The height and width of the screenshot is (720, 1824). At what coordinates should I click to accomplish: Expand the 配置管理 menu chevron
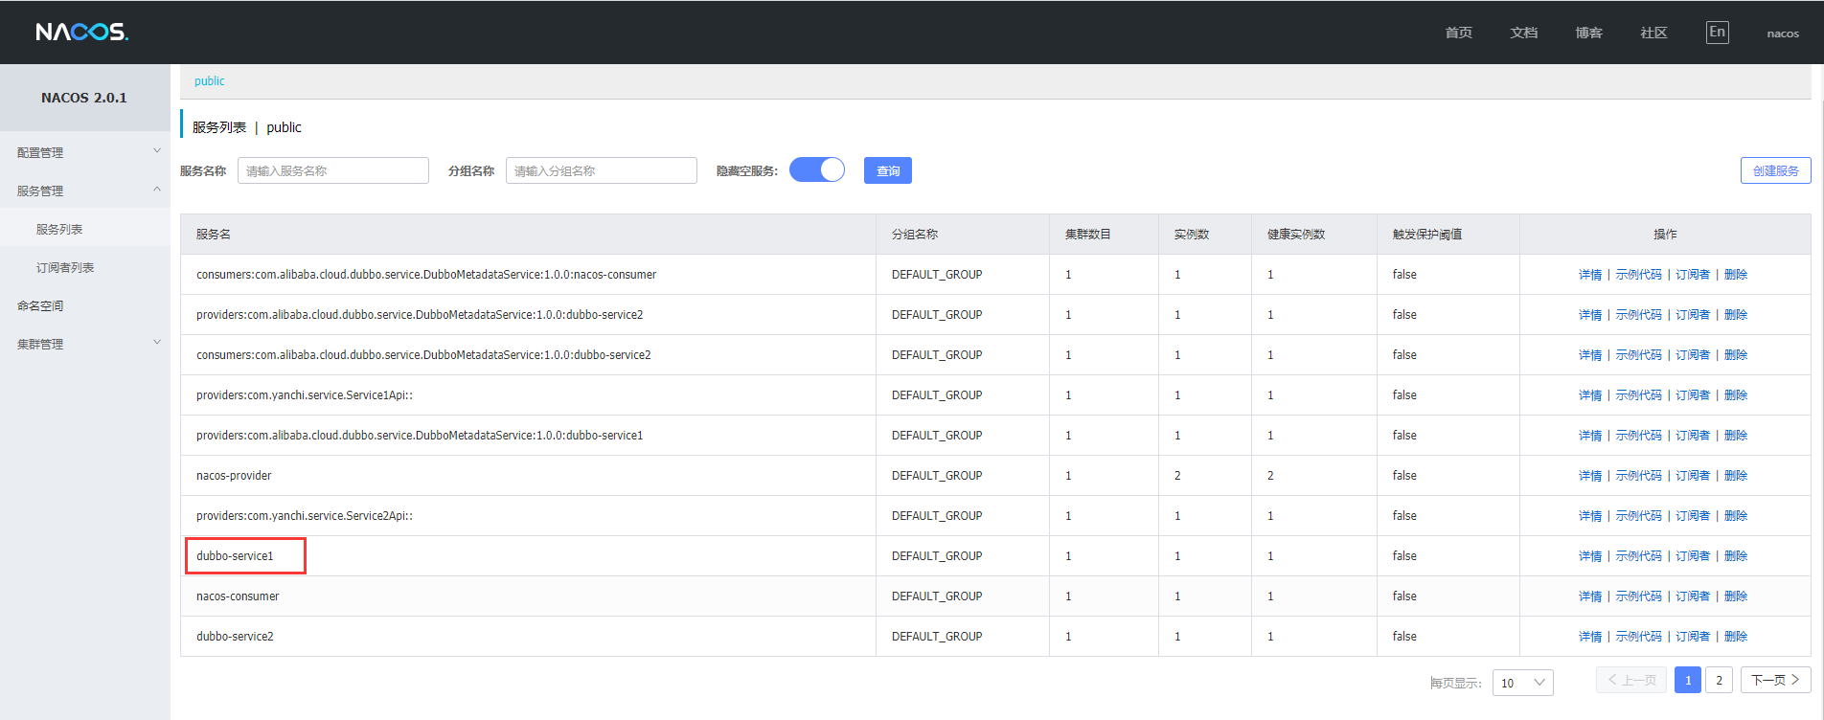(x=157, y=151)
